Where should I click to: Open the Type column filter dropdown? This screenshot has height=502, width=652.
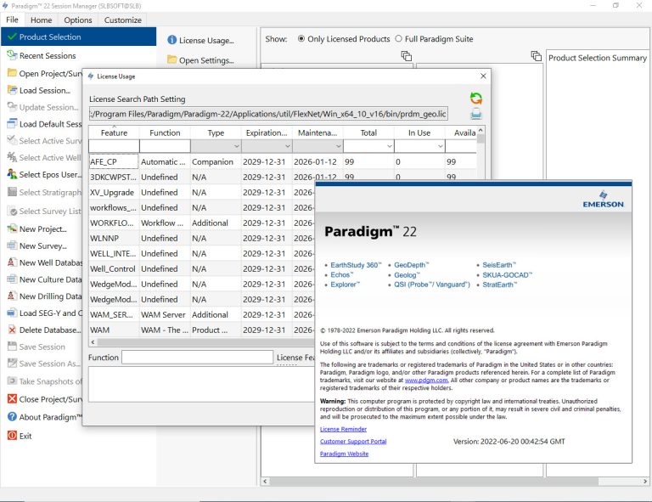point(236,146)
